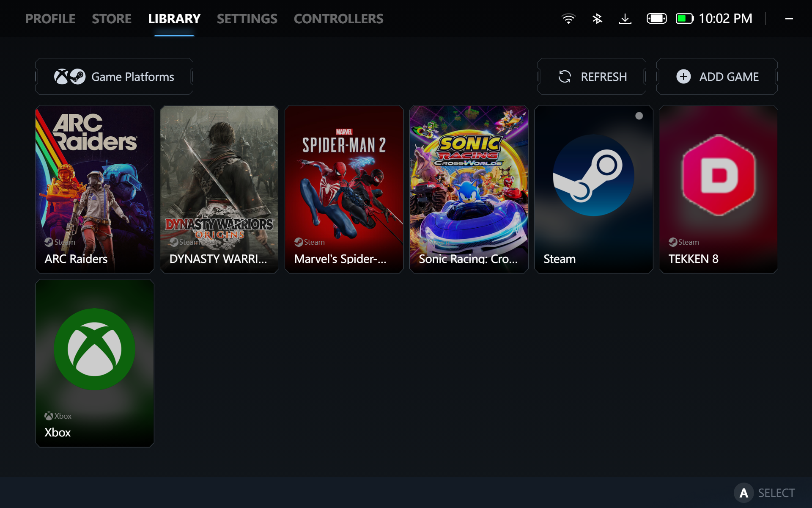Click the downloads arrow icon
Viewport: 812px width, 508px height.
[625, 19]
